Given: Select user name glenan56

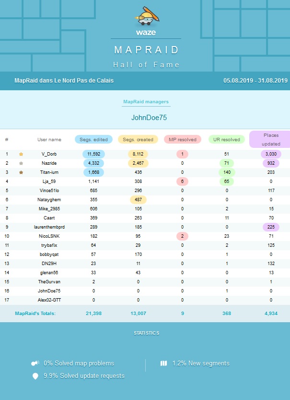Looking at the screenshot, I should tap(49, 273).
